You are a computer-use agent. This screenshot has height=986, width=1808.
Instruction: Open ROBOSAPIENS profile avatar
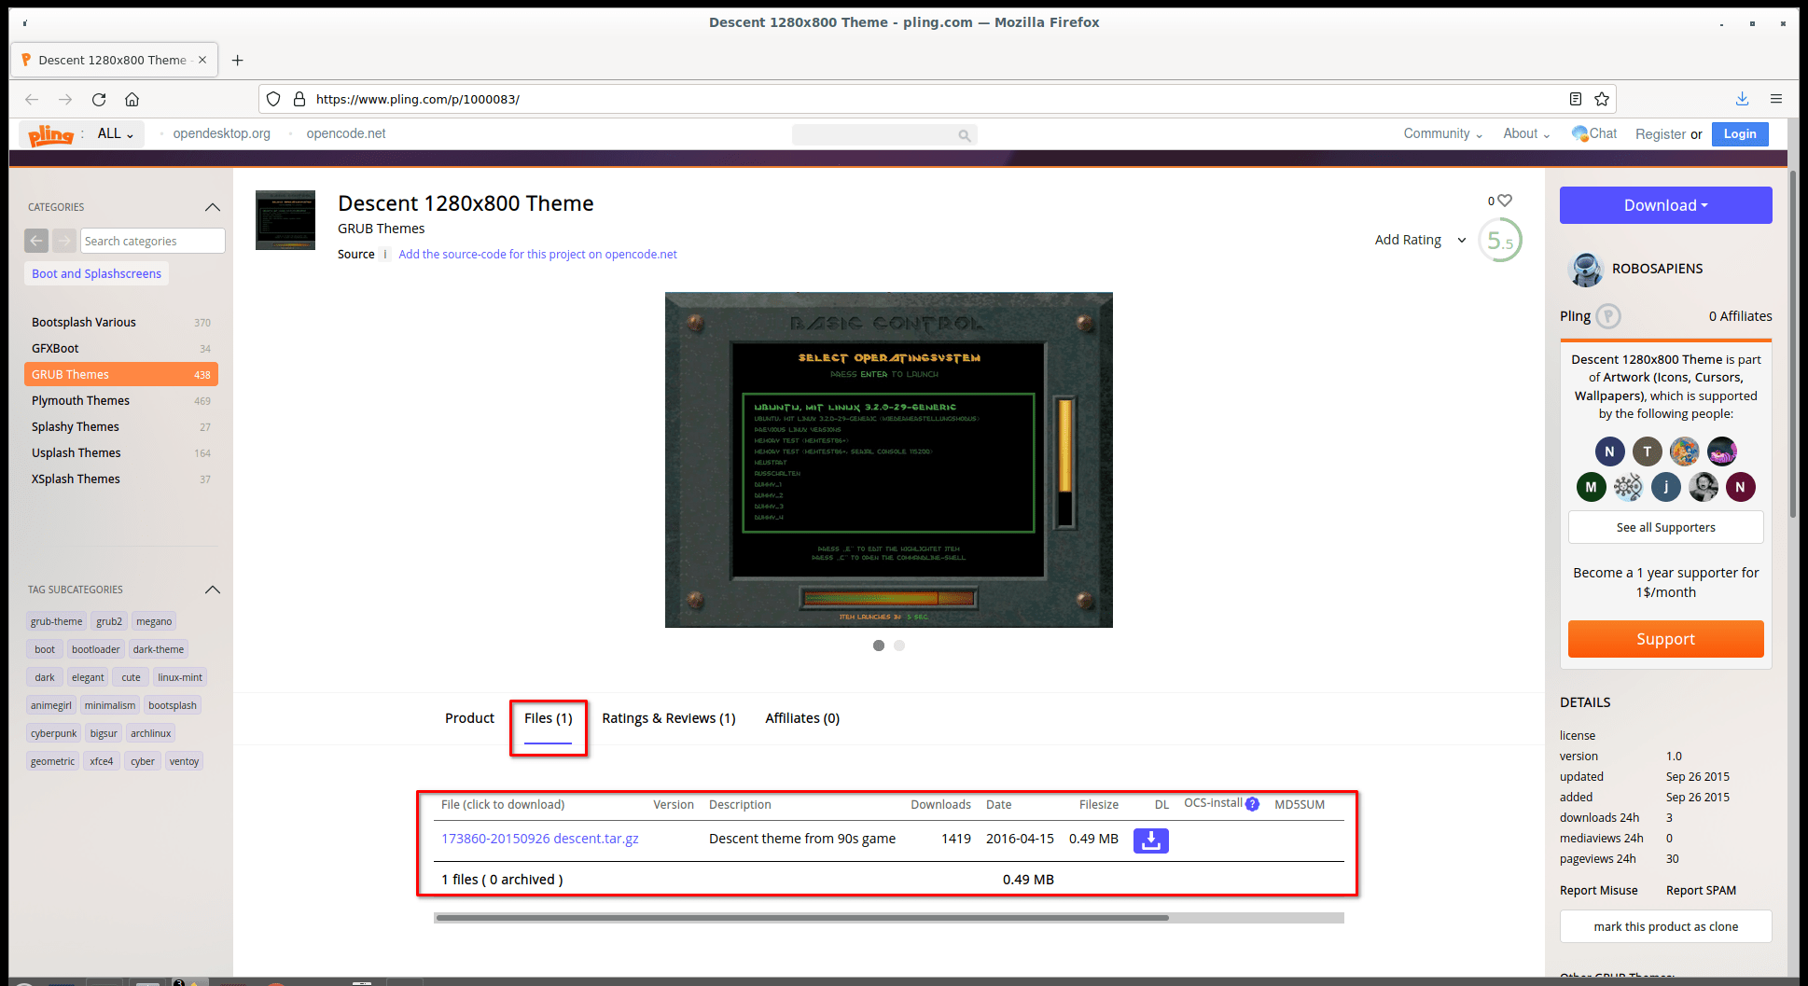point(1585,269)
